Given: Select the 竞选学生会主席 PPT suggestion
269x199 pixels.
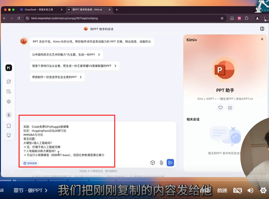Looking at the screenshot, I should tap(57, 77).
